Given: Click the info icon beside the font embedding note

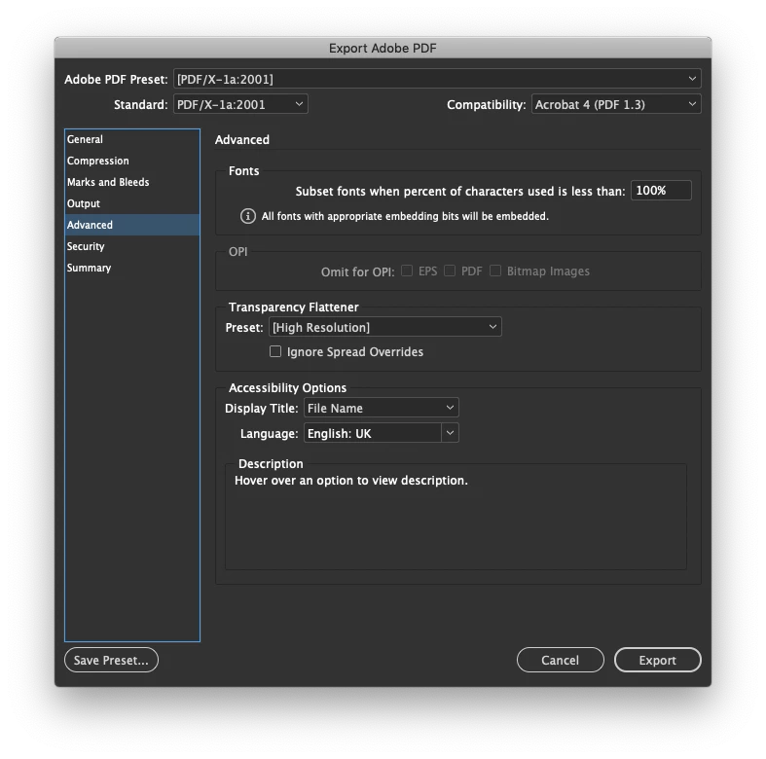Looking at the screenshot, I should (x=247, y=216).
